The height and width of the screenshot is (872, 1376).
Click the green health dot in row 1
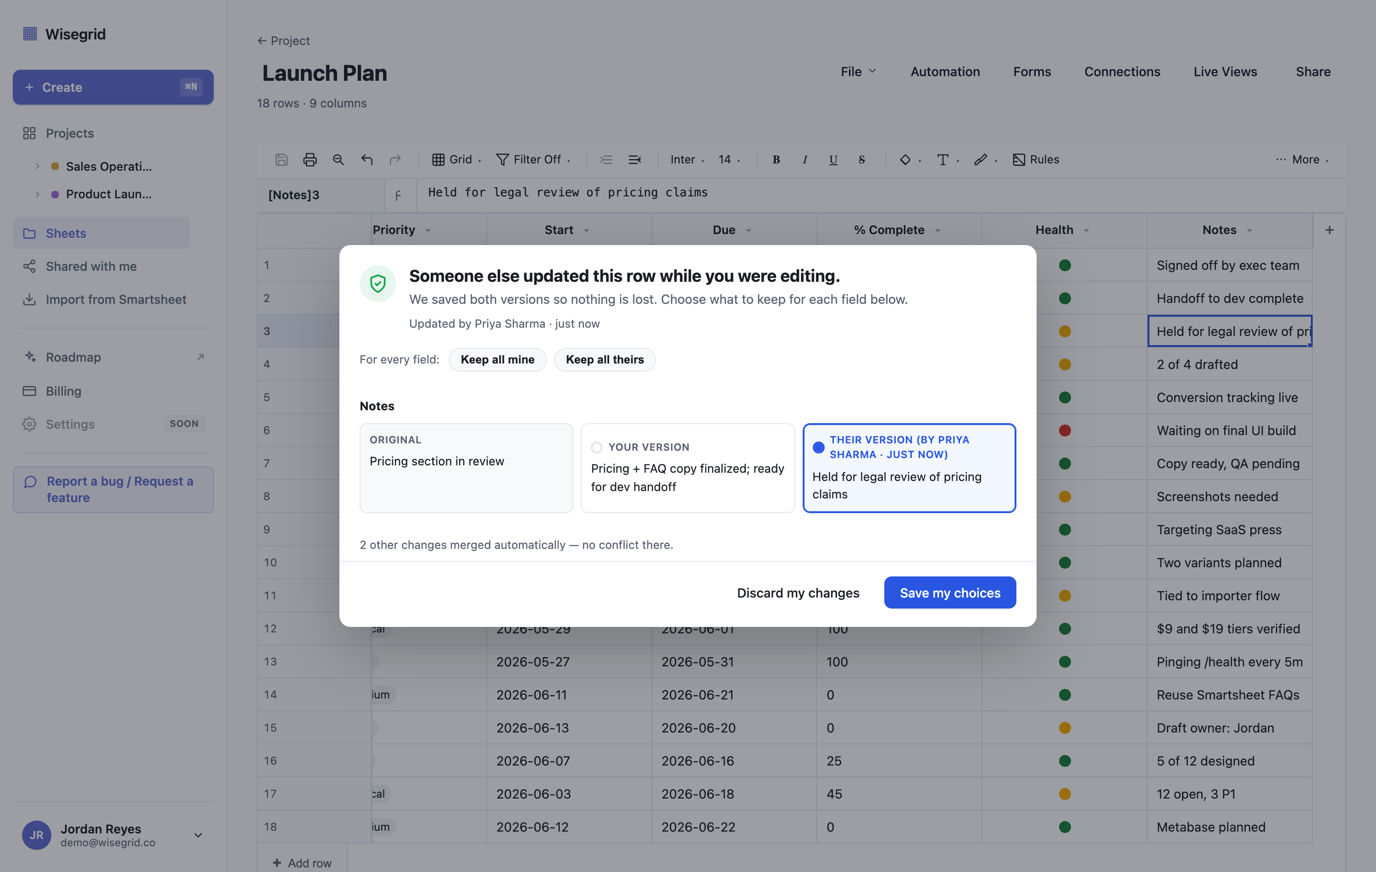(1065, 265)
